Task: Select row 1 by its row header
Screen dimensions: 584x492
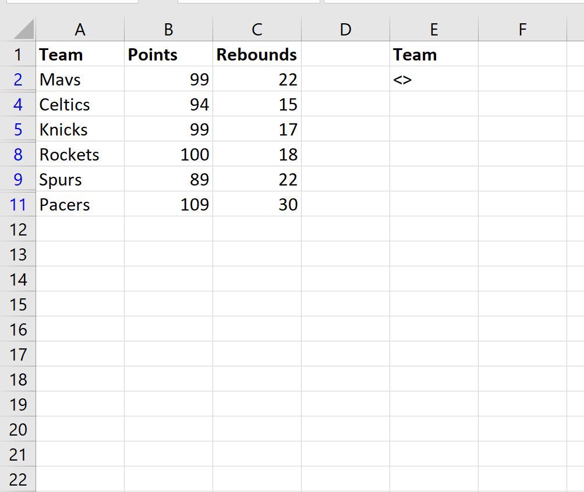Action: pos(19,54)
